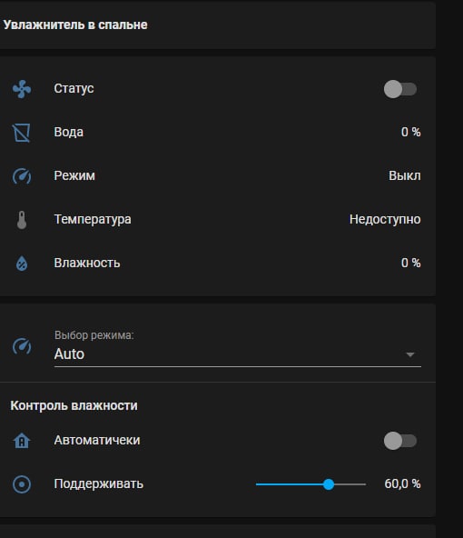Viewport: 463px width, 538px height.
Task: Click the target circle icon beside Поддерживать
Action: [x=22, y=484]
